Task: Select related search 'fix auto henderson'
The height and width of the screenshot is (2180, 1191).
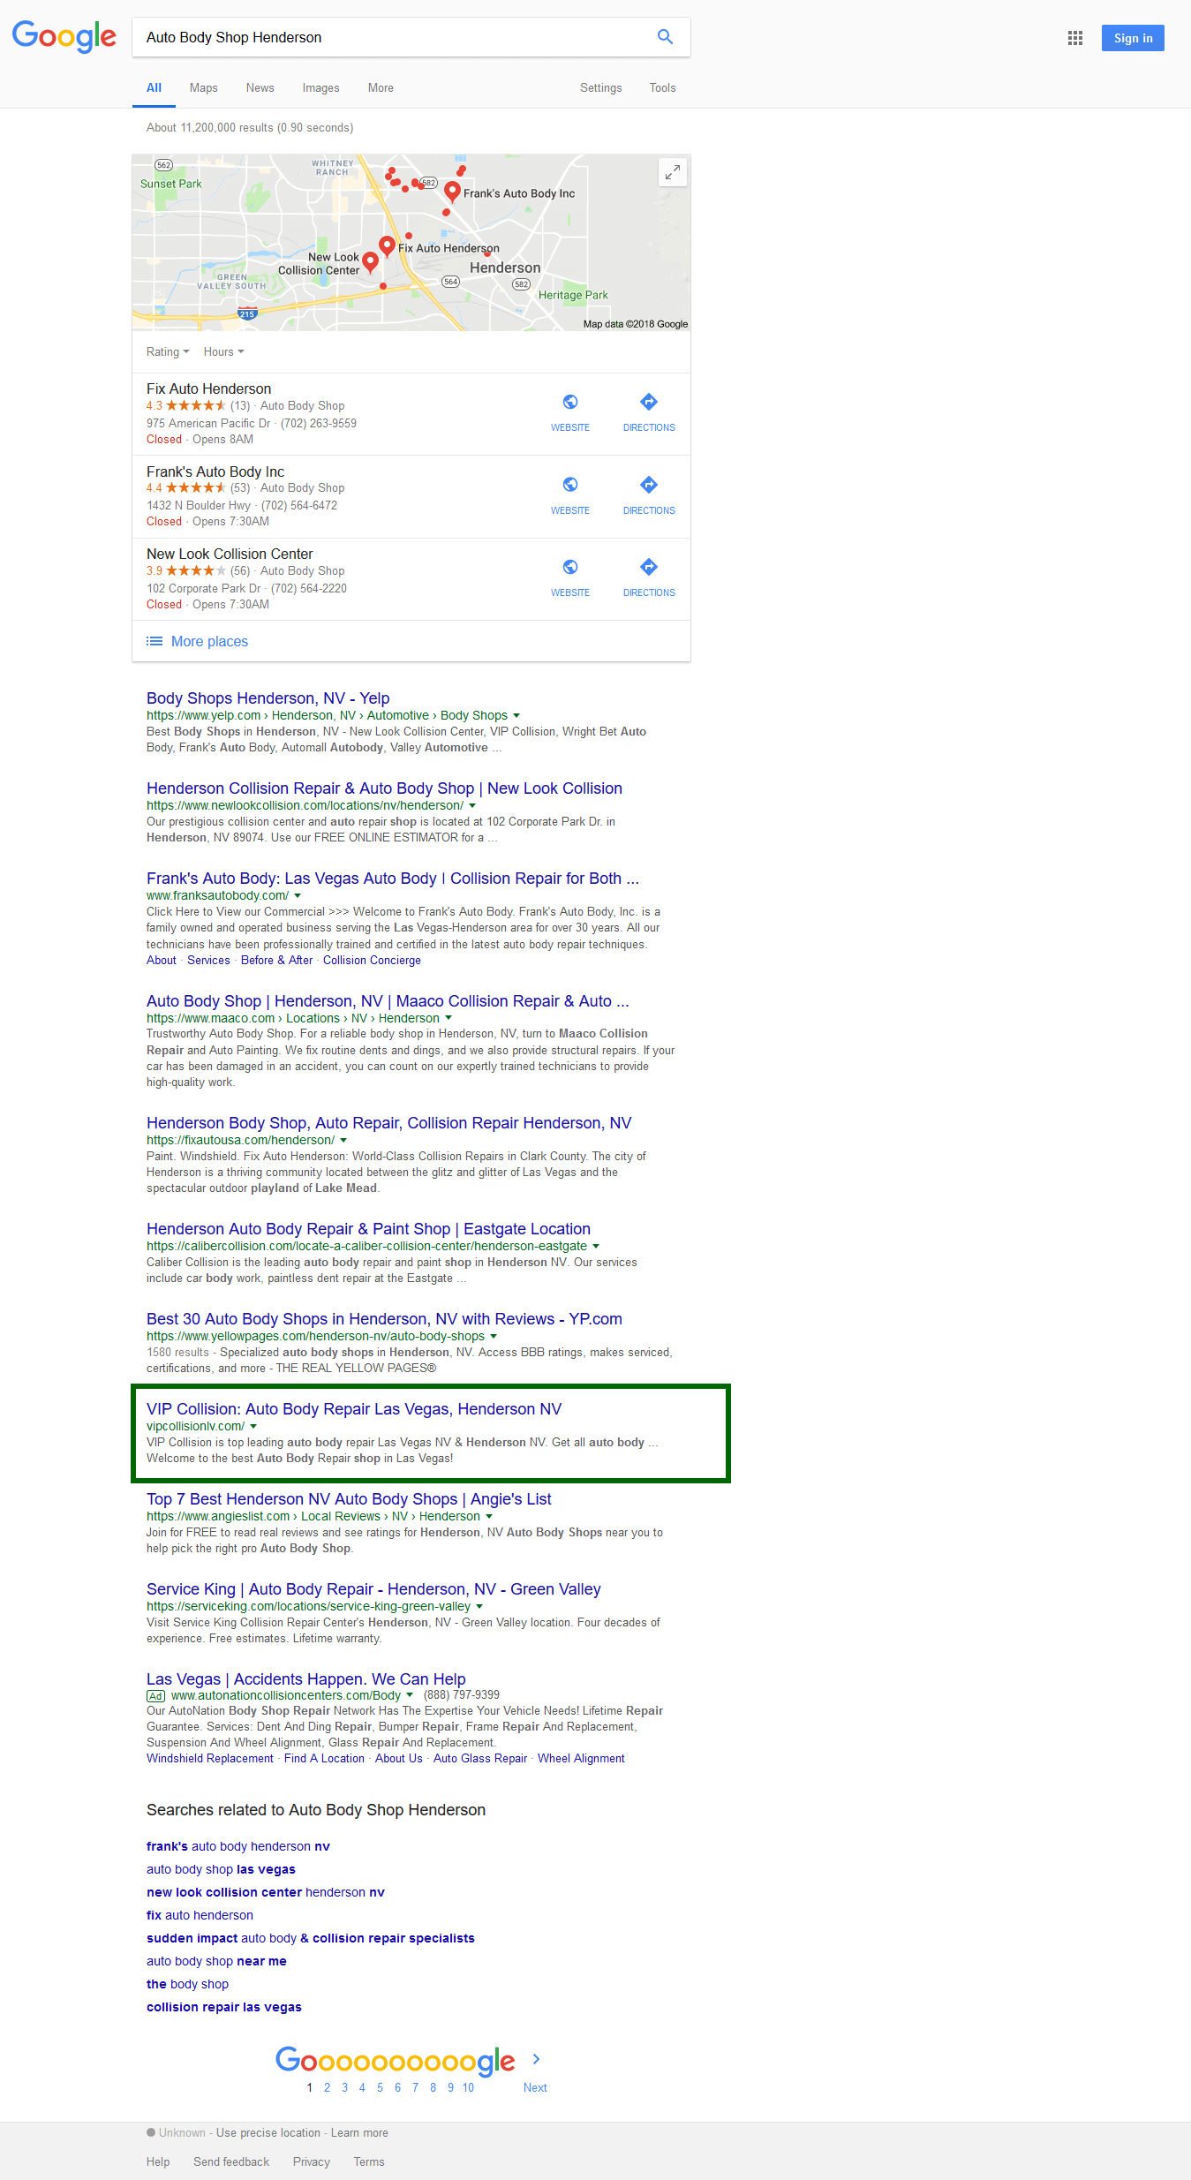Action: [200, 1915]
